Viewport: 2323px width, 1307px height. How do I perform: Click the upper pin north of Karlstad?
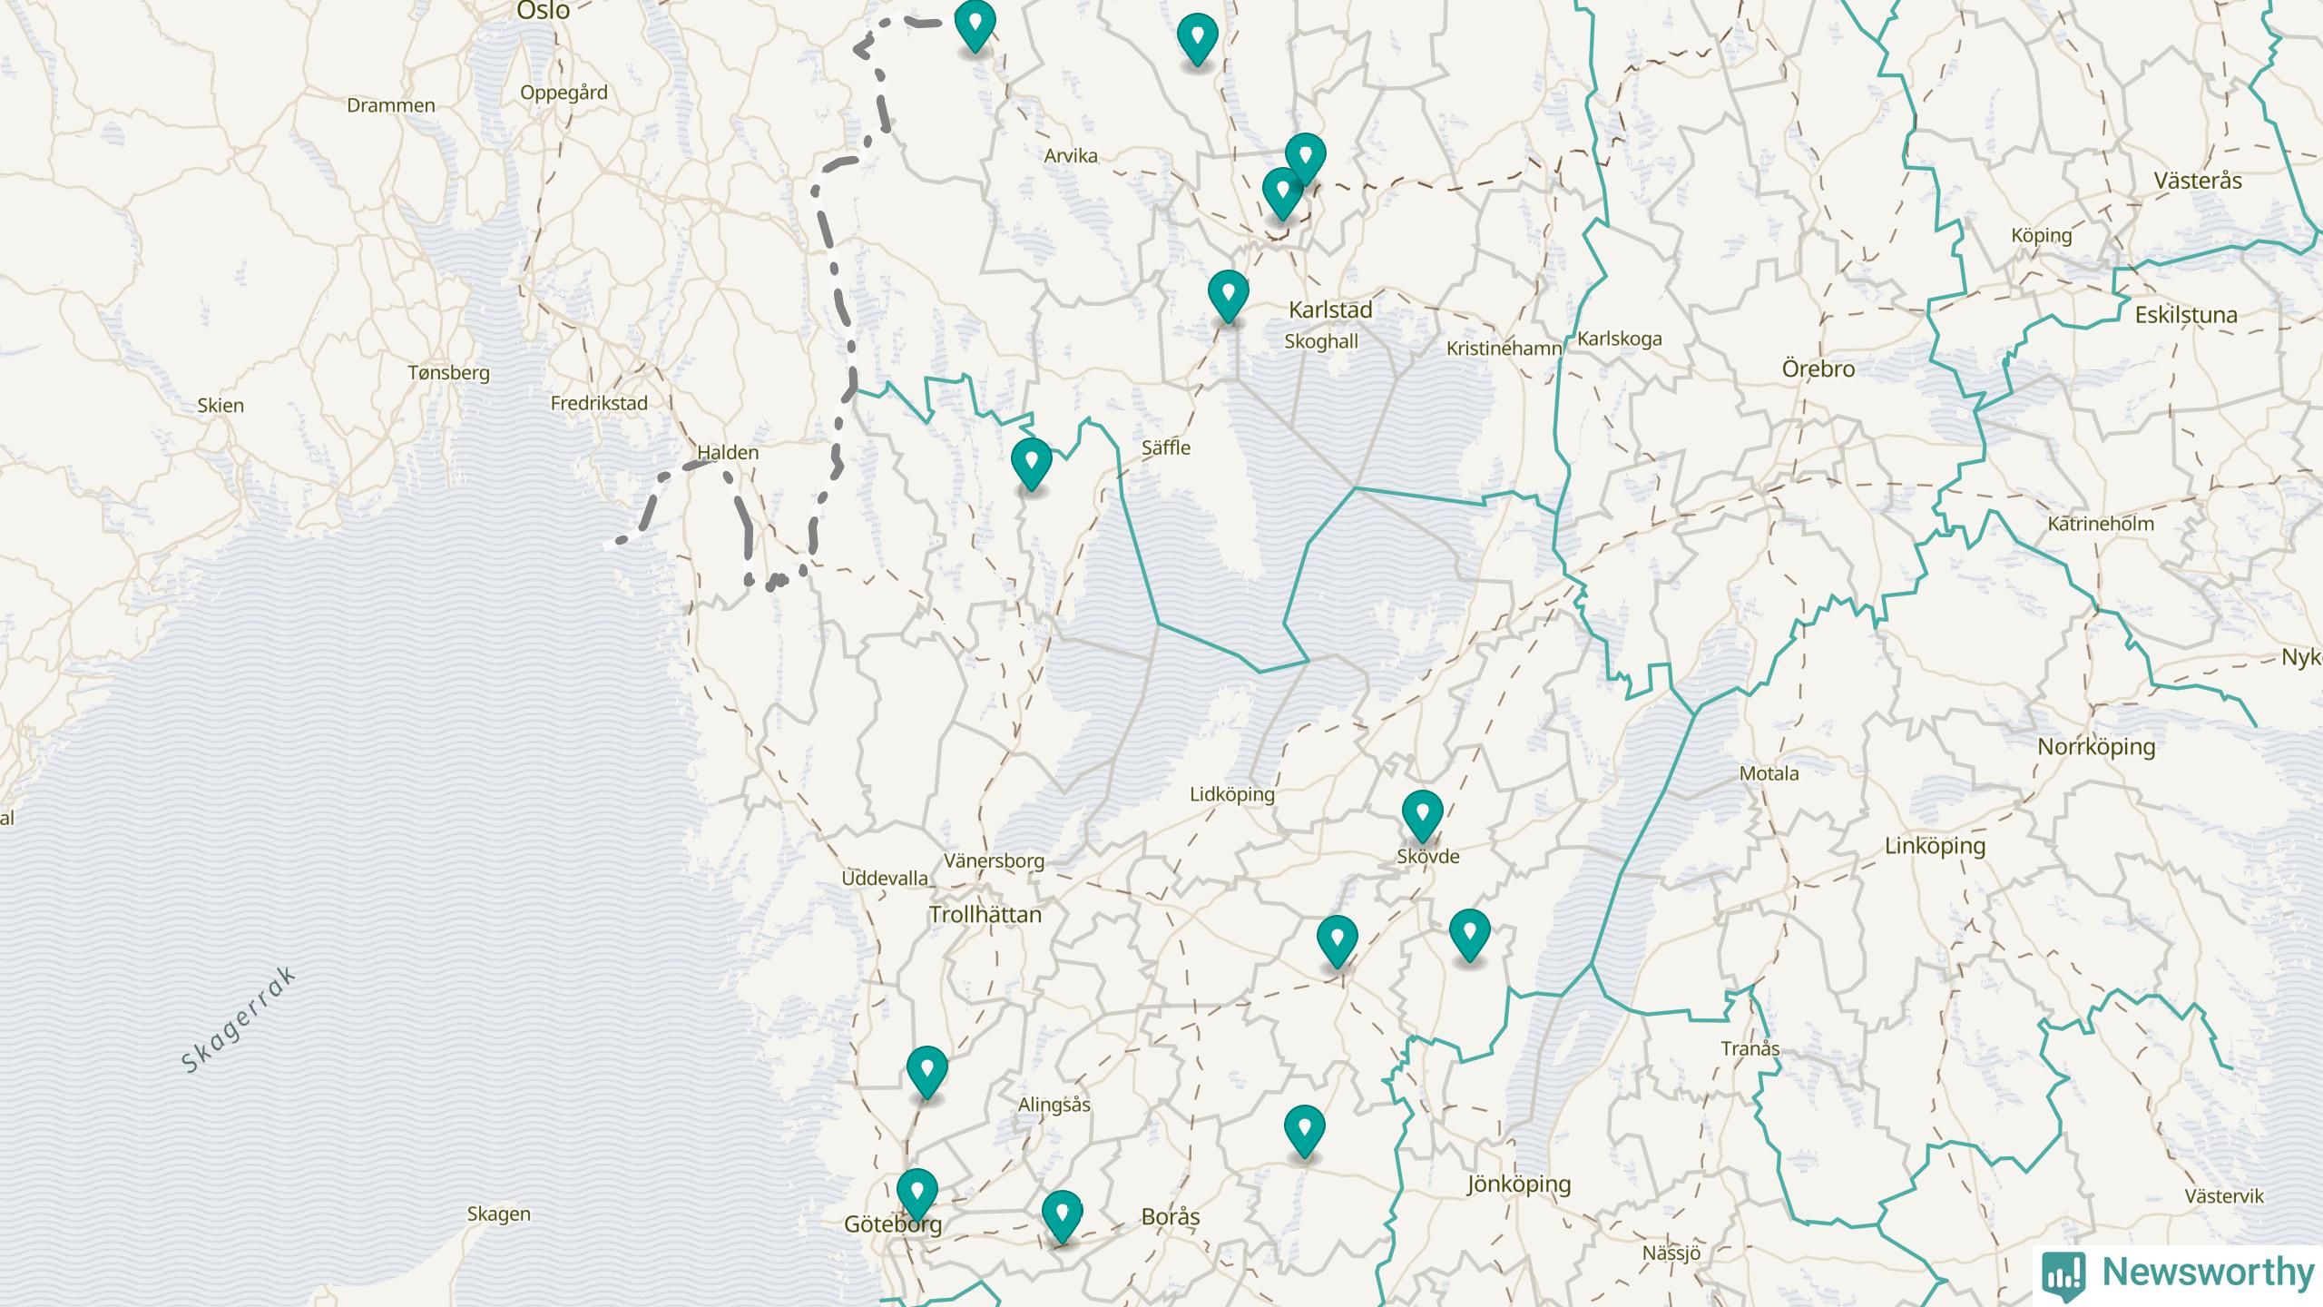click(x=1305, y=156)
